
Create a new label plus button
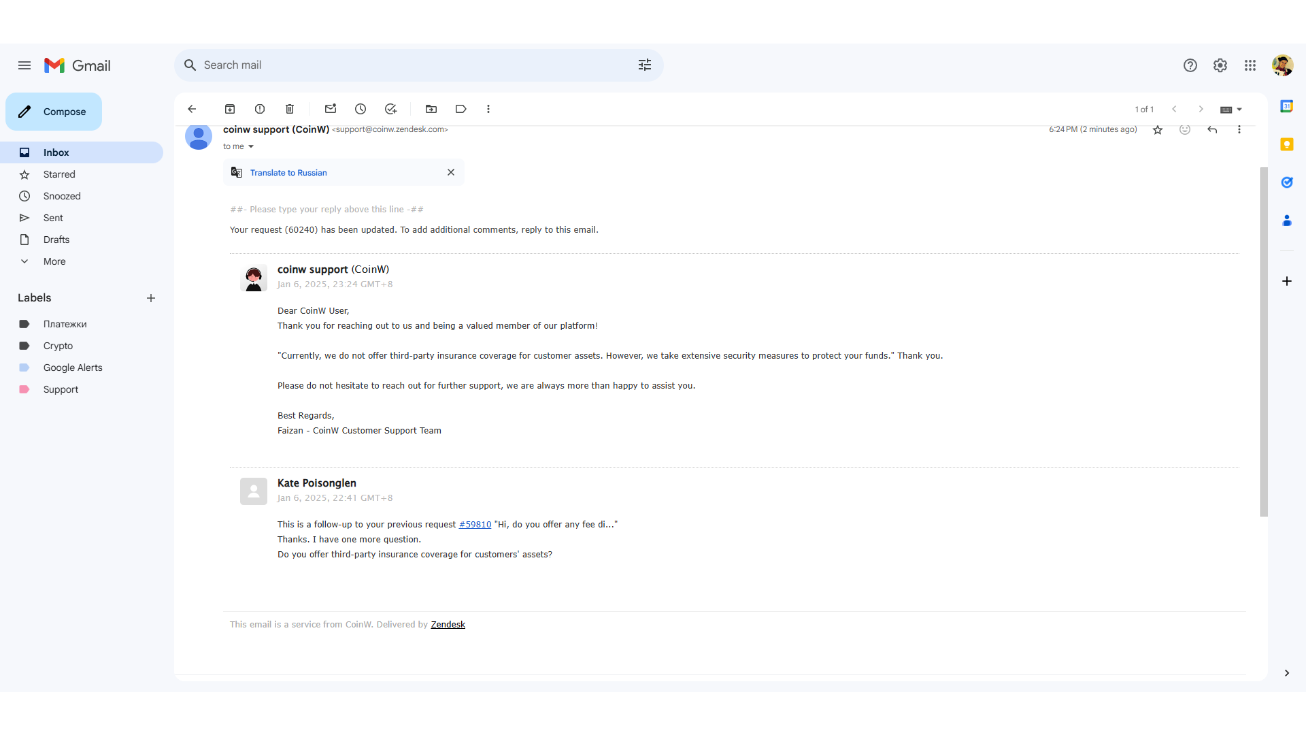[x=151, y=298]
